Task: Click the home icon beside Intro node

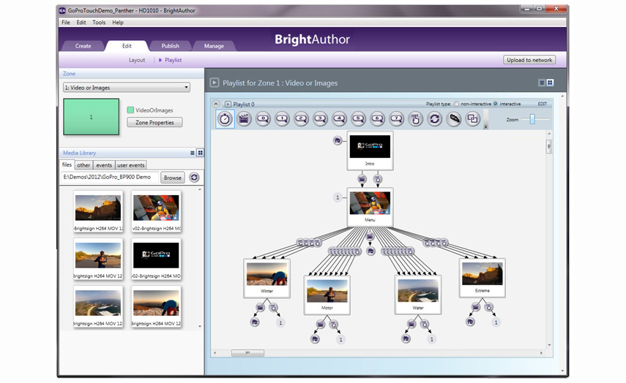Action: click(x=338, y=140)
